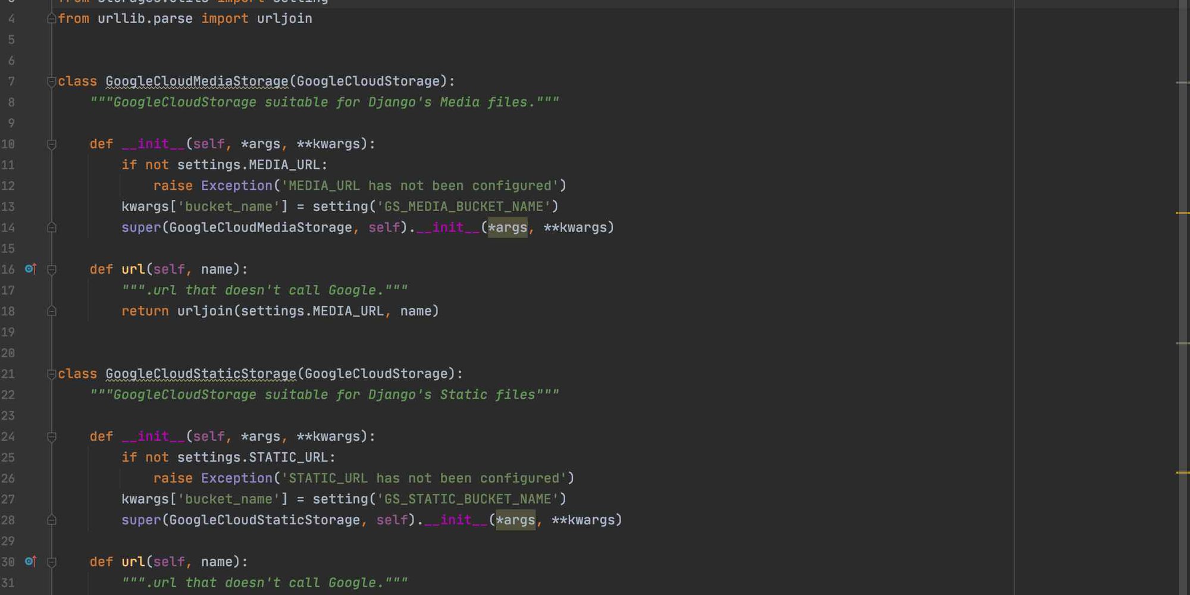Place cursor on class name GoogleCloudStaticStorage on line 21
Image resolution: width=1190 pixels, height=595 pixels.
tap(201, 374)
